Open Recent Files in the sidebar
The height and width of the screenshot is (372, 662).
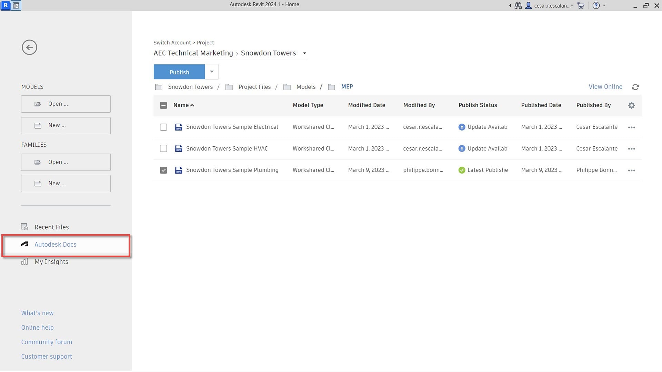click(x=51, y=227)
